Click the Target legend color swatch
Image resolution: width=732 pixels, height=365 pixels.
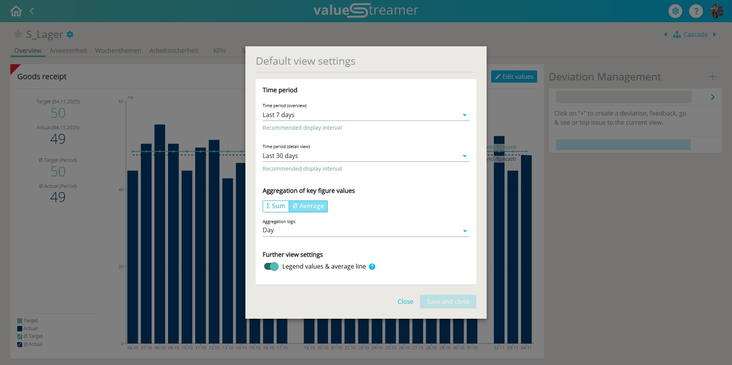20,321
